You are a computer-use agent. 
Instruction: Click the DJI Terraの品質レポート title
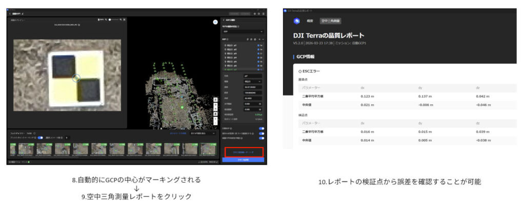[329, 36]
